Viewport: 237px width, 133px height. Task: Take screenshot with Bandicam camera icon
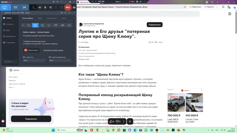(x=74, y=7)
